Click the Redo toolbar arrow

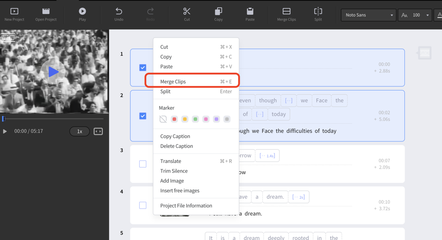(150, 15)
